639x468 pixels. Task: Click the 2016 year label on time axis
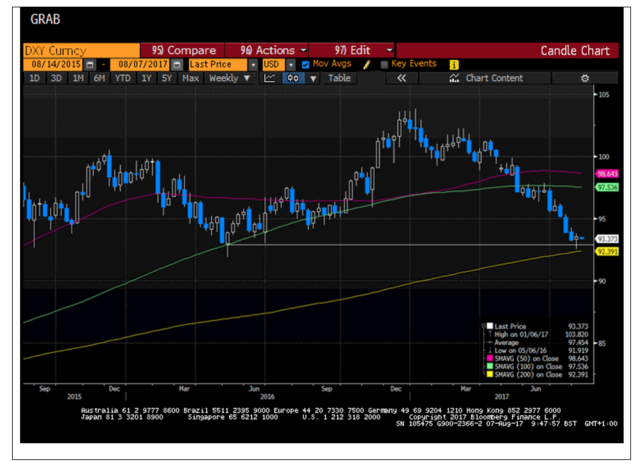(x=268, y=396)
